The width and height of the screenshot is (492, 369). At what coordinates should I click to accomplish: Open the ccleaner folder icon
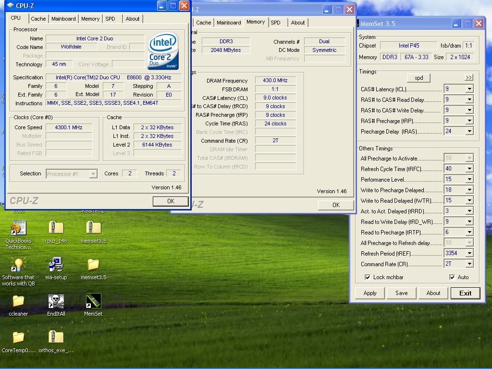click(18, 301)
